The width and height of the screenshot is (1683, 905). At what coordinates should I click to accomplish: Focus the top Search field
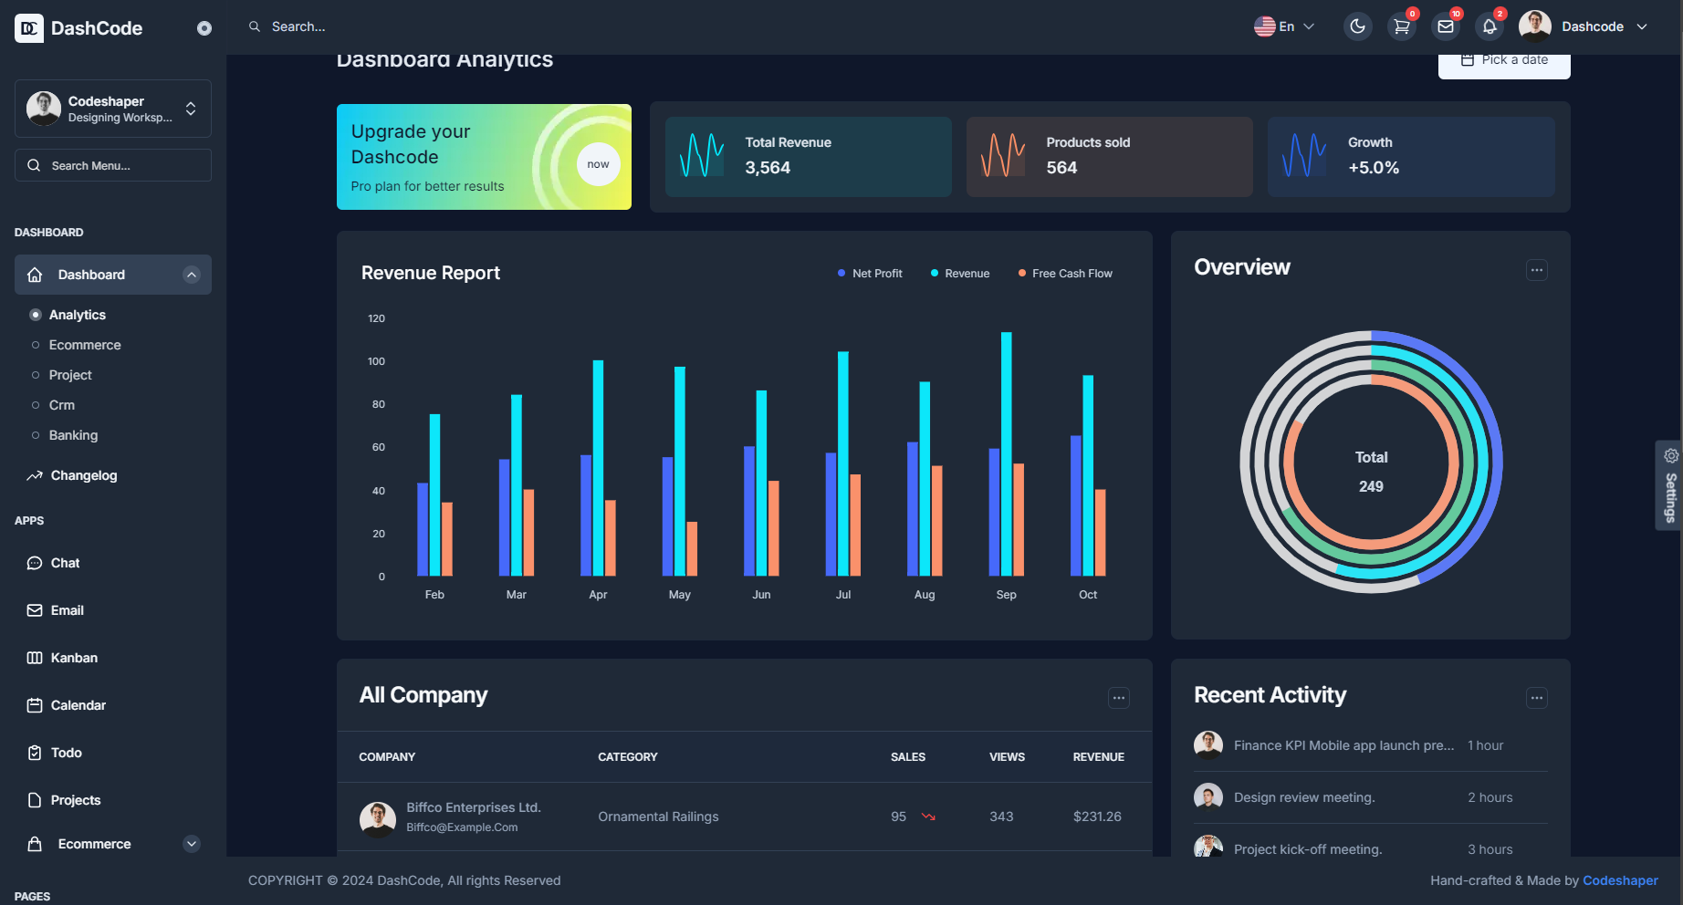[298, 26]
